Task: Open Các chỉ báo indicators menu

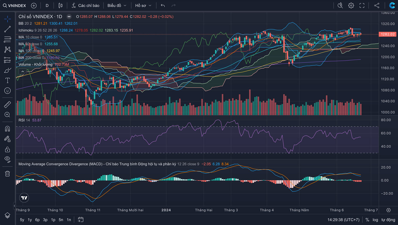Action: 85,6
